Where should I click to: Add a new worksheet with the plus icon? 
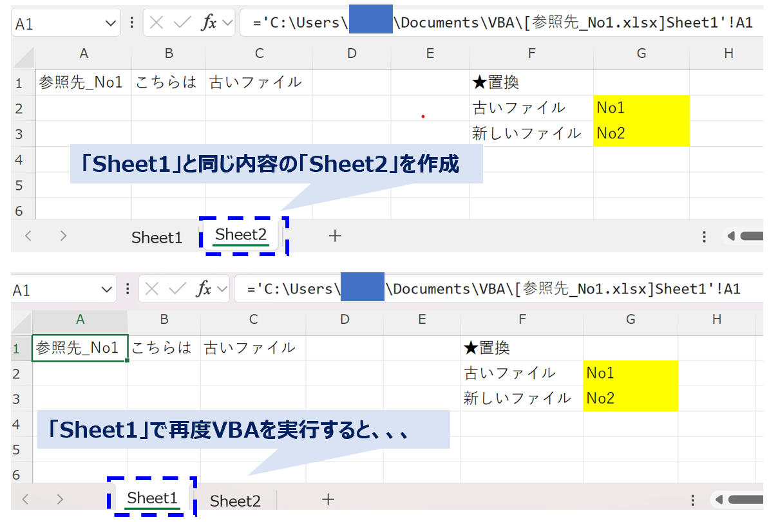335,236
